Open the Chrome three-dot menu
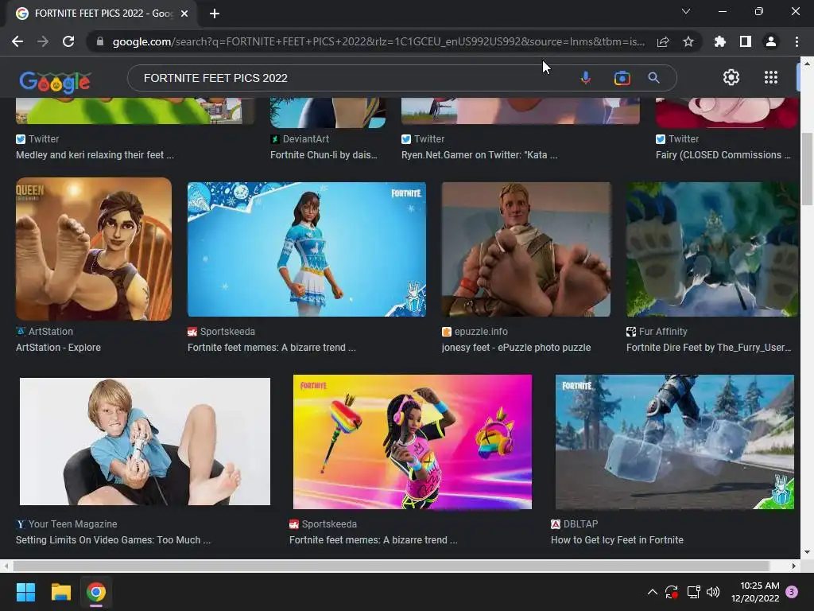814x611 pixels. (797, 41)
